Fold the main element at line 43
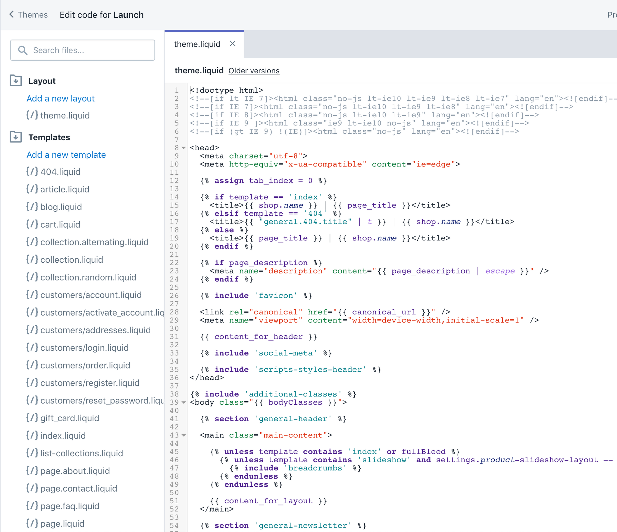 [183, 435]
